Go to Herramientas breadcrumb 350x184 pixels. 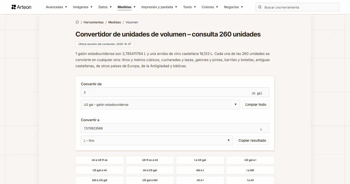93,22
